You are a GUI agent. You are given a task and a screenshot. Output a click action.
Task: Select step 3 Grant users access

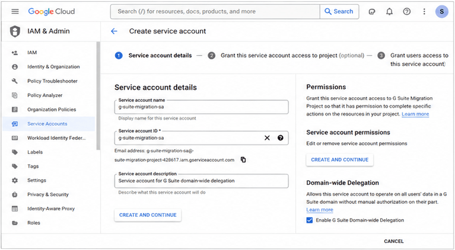[413, 59]
